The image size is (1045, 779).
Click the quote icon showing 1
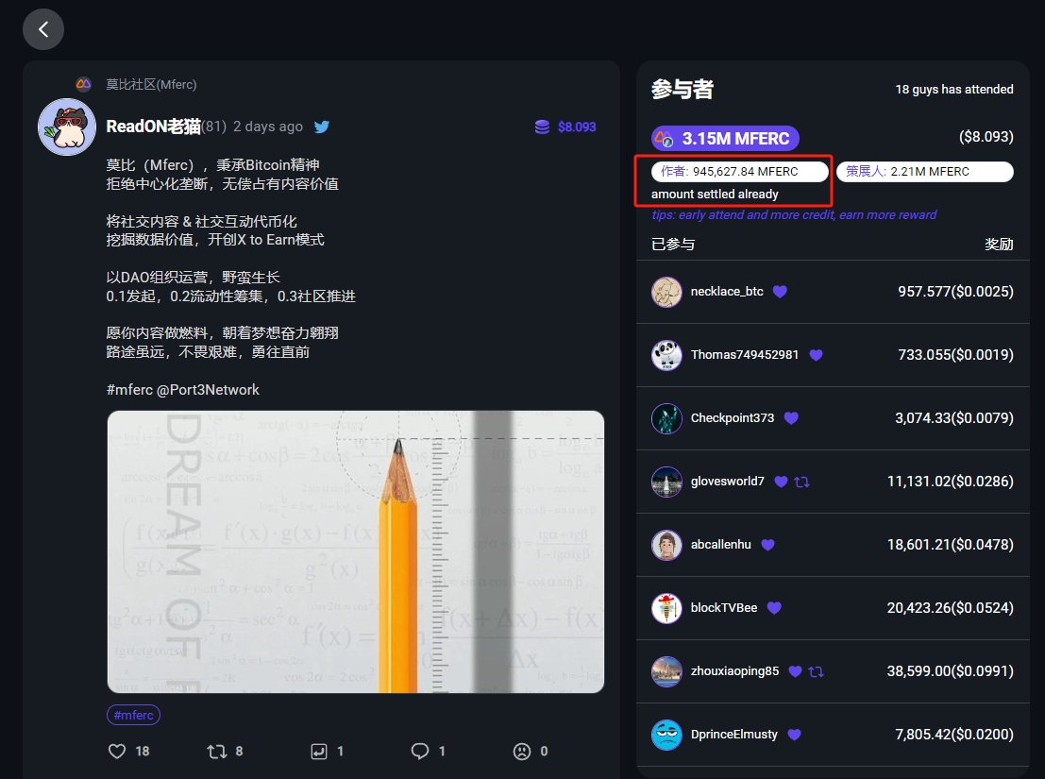point(319,751)
